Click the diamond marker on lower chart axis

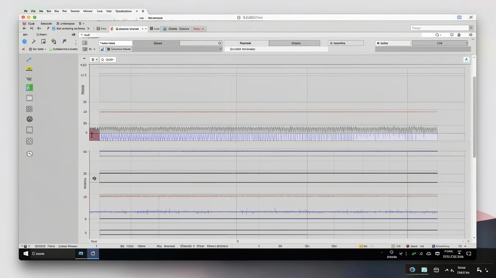click(x=94, y=178)
